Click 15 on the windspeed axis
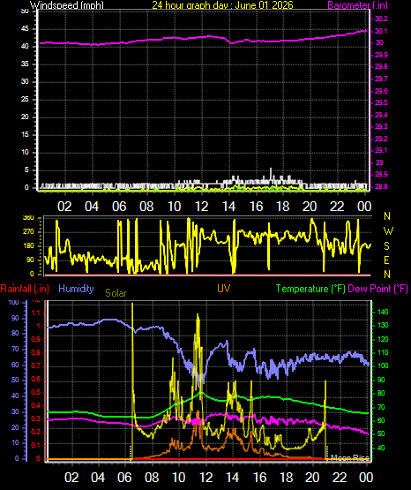The image size is (411, 490). (x=25, y=135)
